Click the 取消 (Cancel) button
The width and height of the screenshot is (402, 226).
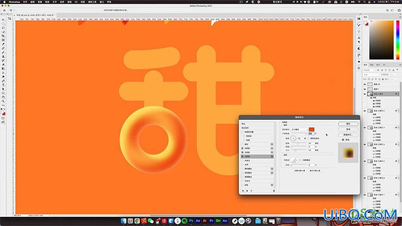[348, 129]
